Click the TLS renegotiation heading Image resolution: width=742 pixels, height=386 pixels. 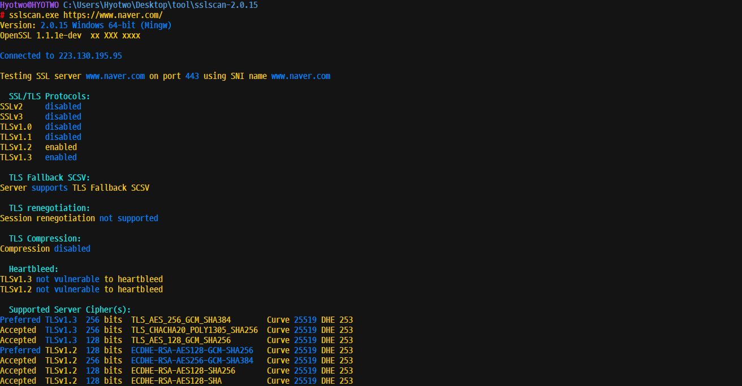tap(50, 208)
